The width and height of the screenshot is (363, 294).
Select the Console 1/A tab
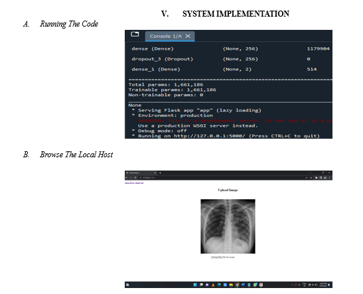coord(165,36)
